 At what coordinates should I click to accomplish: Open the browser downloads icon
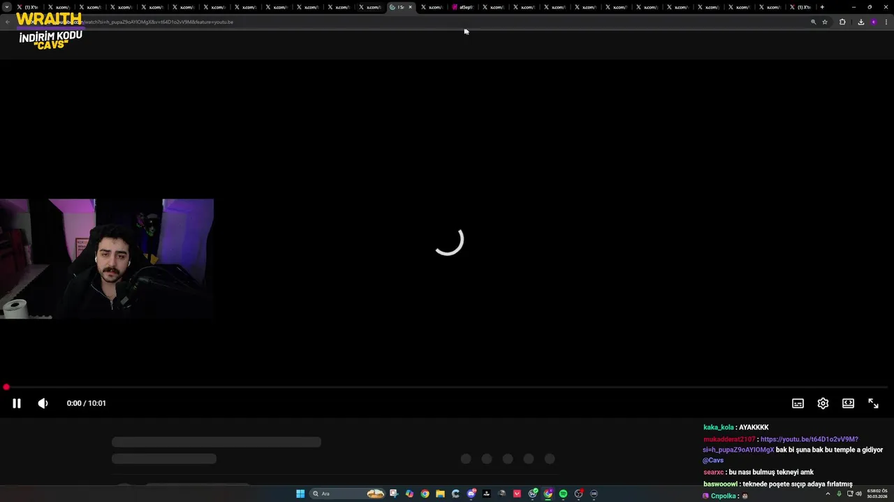click(x=860, y=22)
